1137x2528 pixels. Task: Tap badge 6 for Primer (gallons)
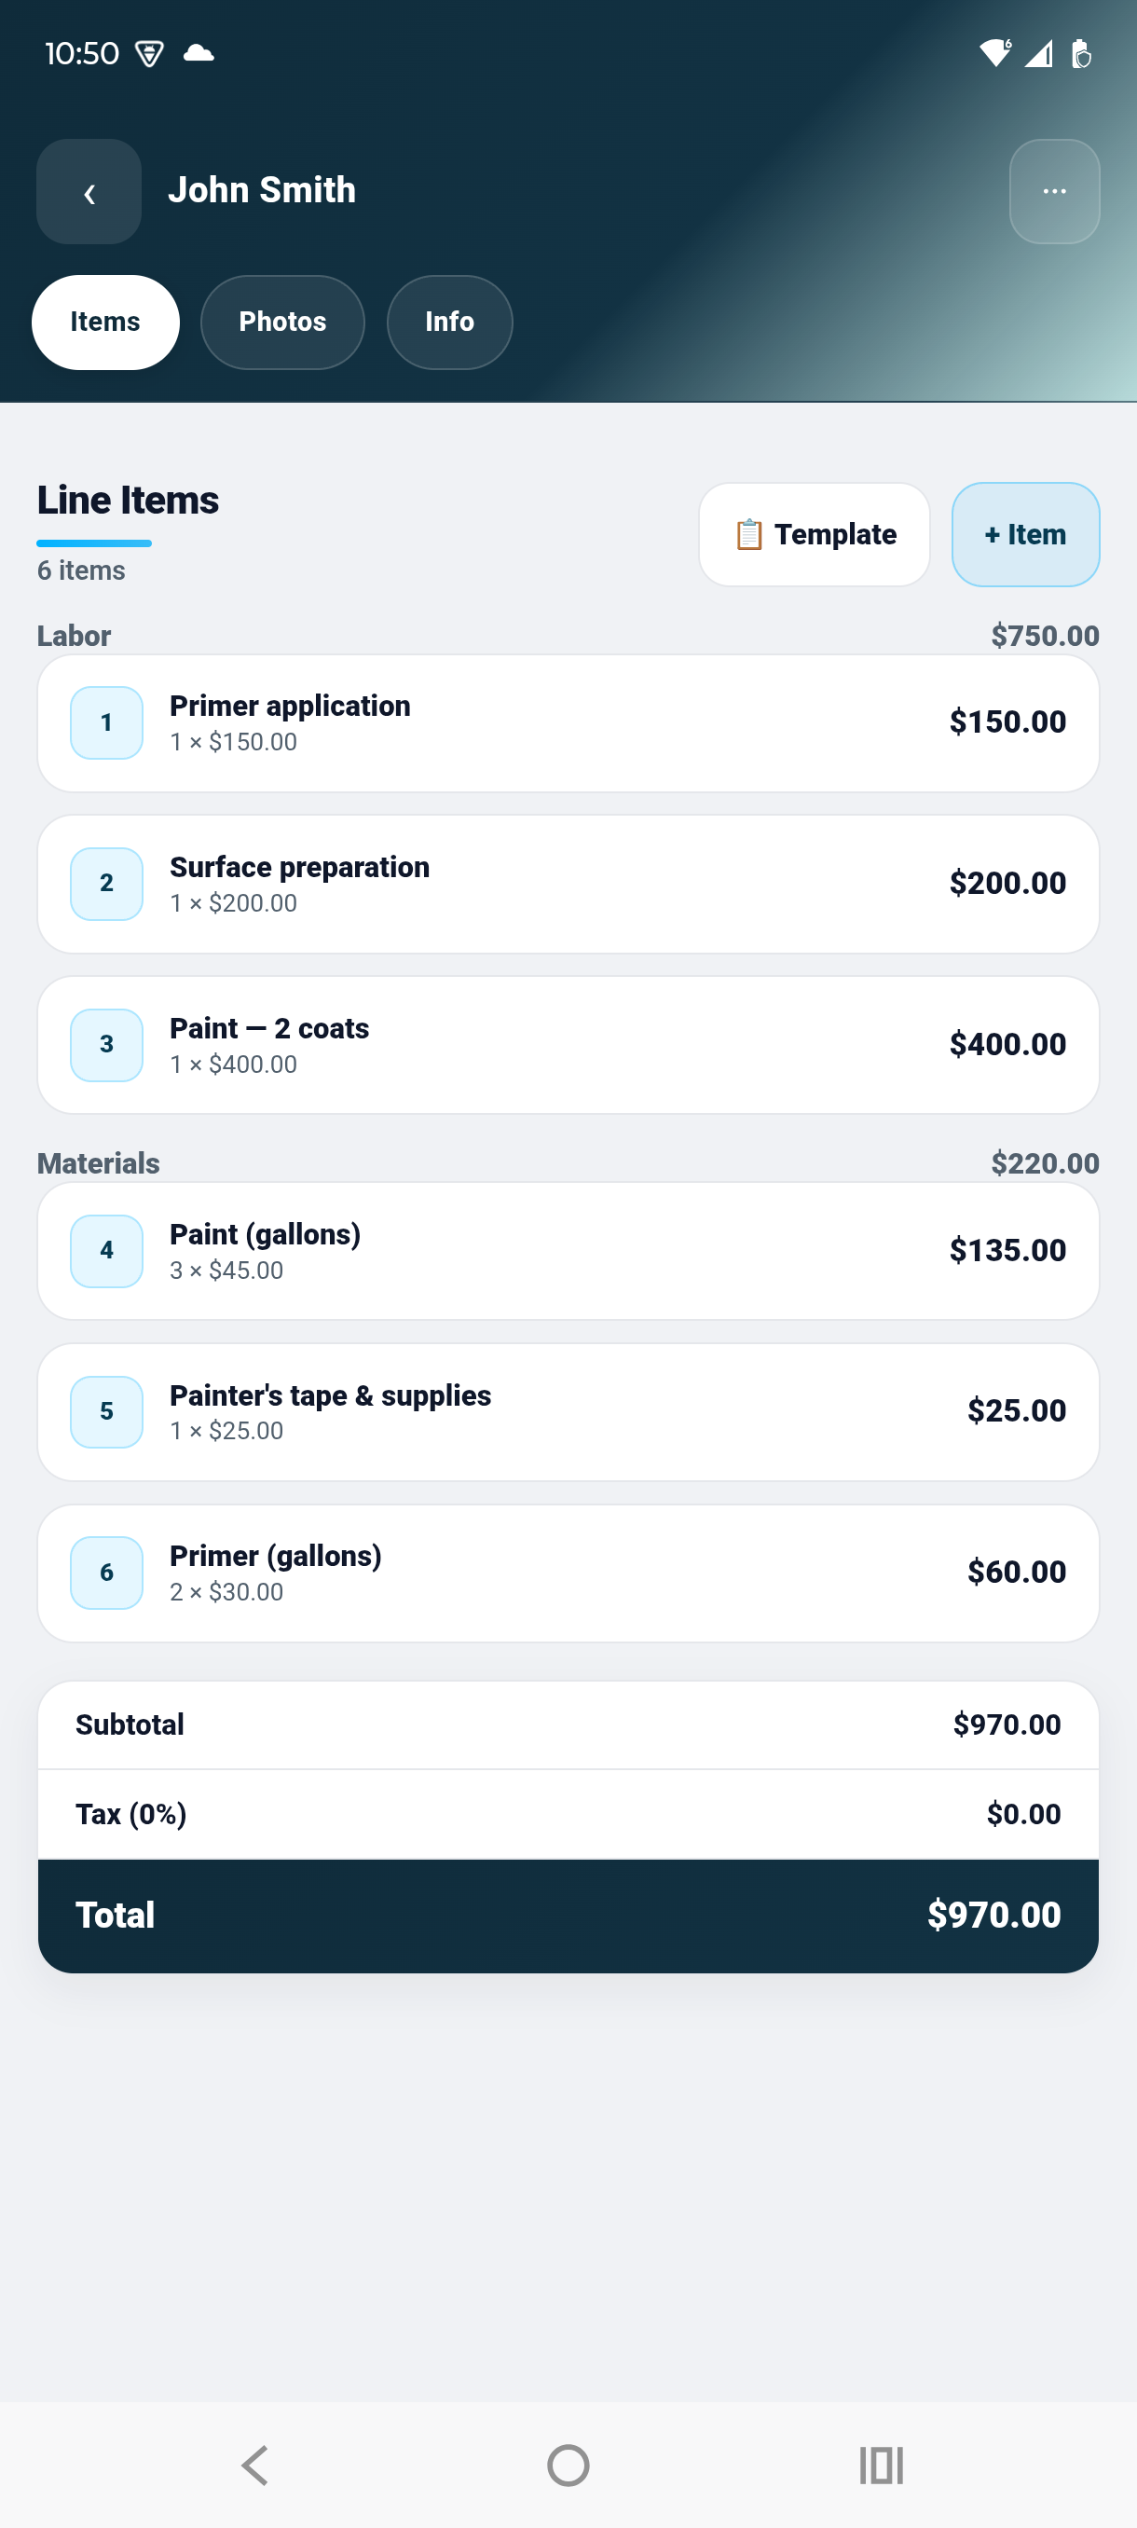tap(105, 1573)
